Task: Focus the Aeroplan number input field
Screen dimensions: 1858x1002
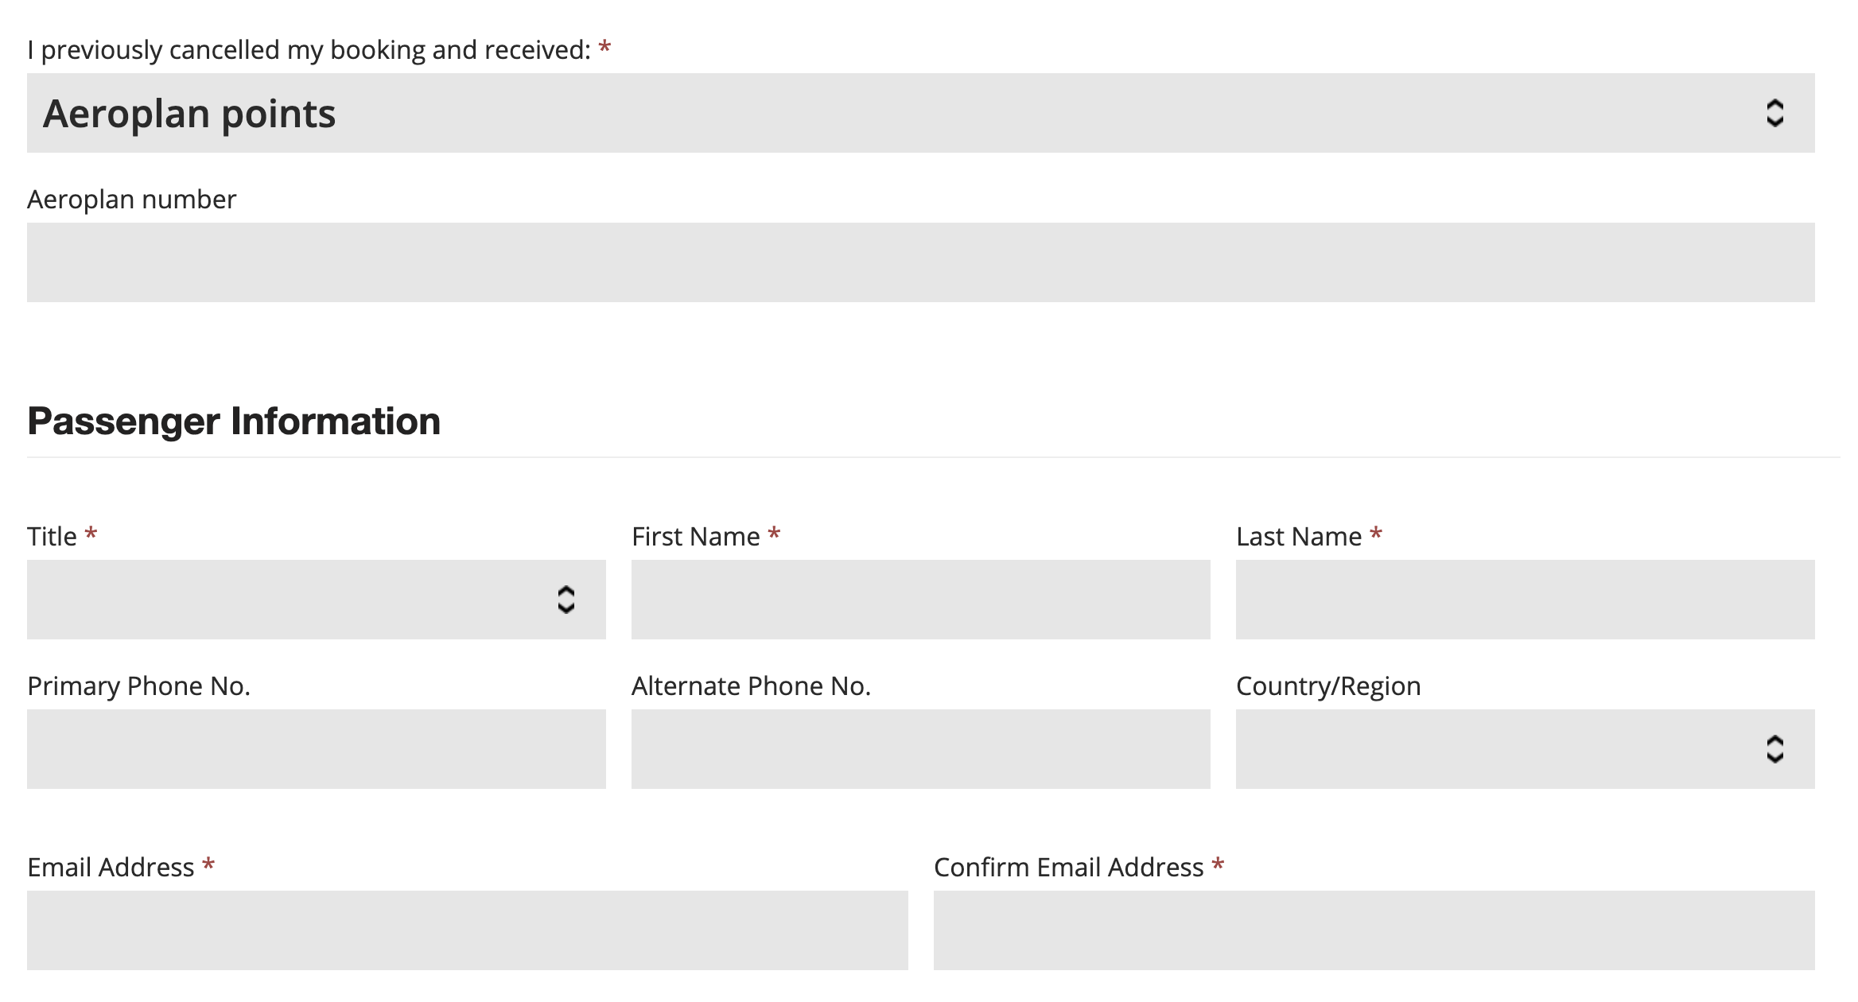Action: point(920,262)
